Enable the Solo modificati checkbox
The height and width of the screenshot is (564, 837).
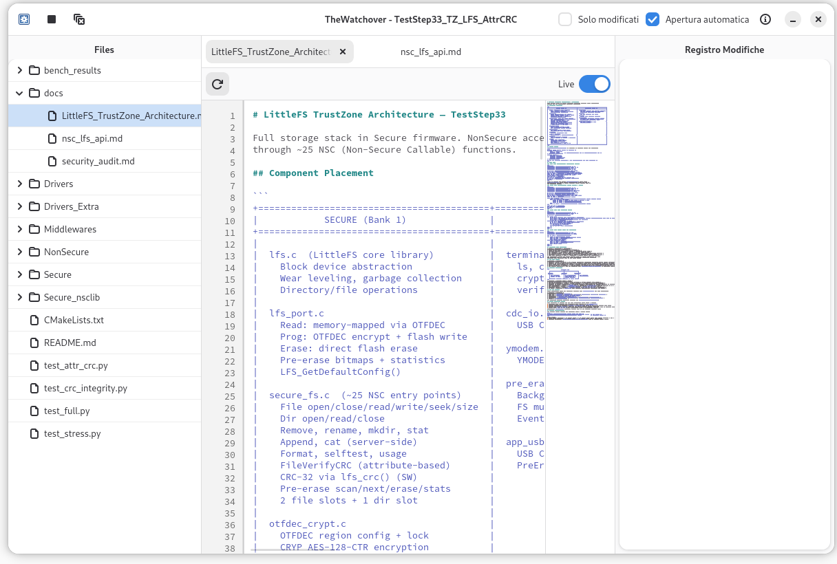[565, 19]
